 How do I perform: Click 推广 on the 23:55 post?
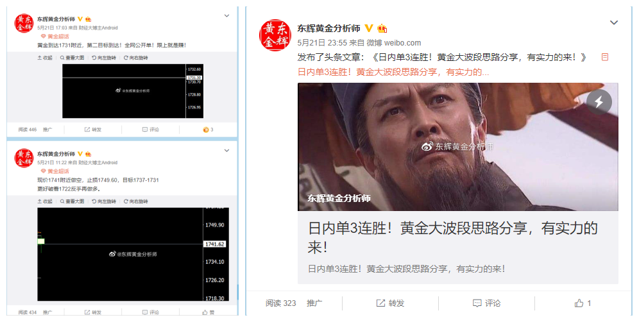tap(314, 303)
